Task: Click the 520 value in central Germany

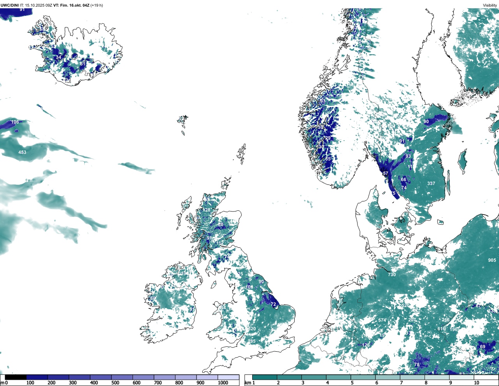Action: click(x=406, y=305)
